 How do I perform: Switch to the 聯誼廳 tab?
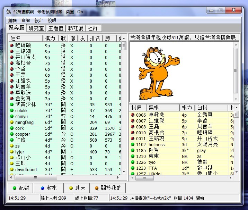[76, 28]
